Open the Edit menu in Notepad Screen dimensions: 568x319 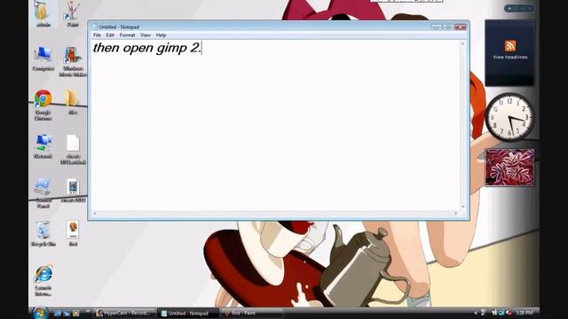point(110,35)
